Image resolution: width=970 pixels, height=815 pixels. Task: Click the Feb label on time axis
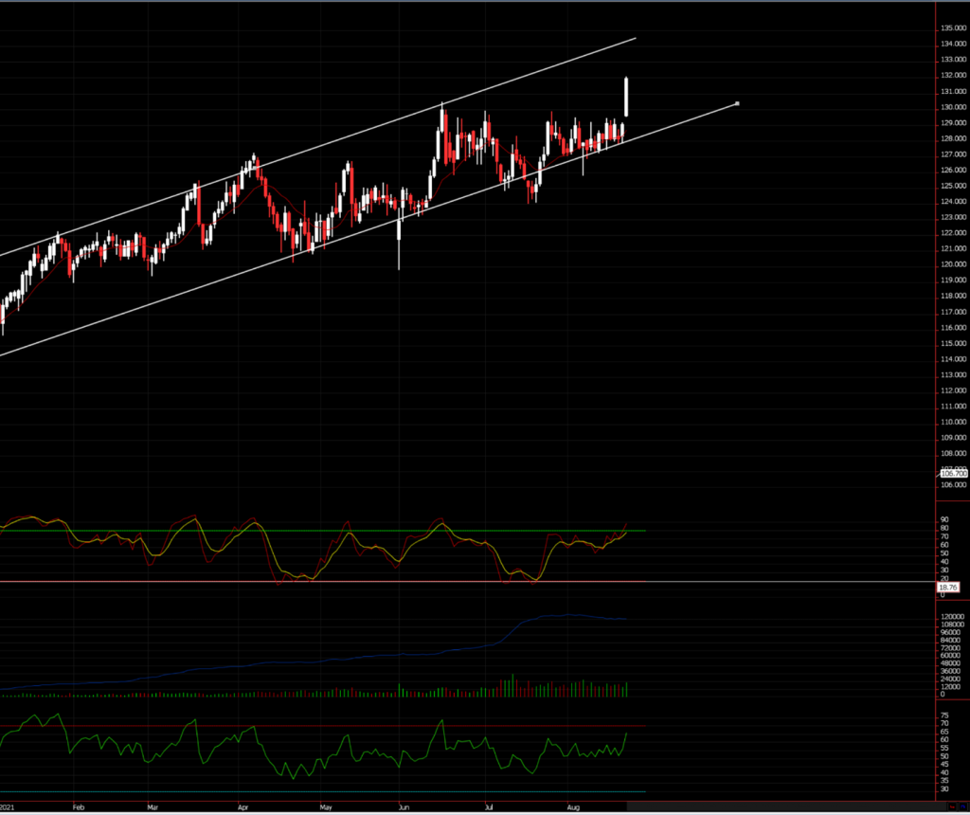pyautogui.click(x=79, y=807)
